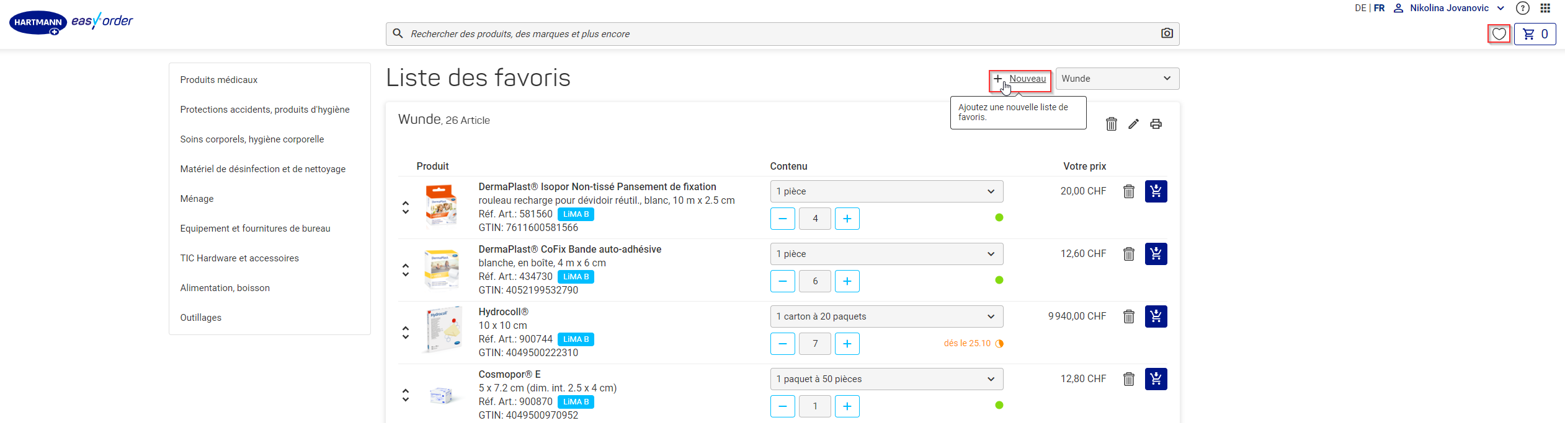Screen dimensions: 1565x423
Task: Open Protections accidents, produits d'hygiène category
Action: [x=265, y=110]
